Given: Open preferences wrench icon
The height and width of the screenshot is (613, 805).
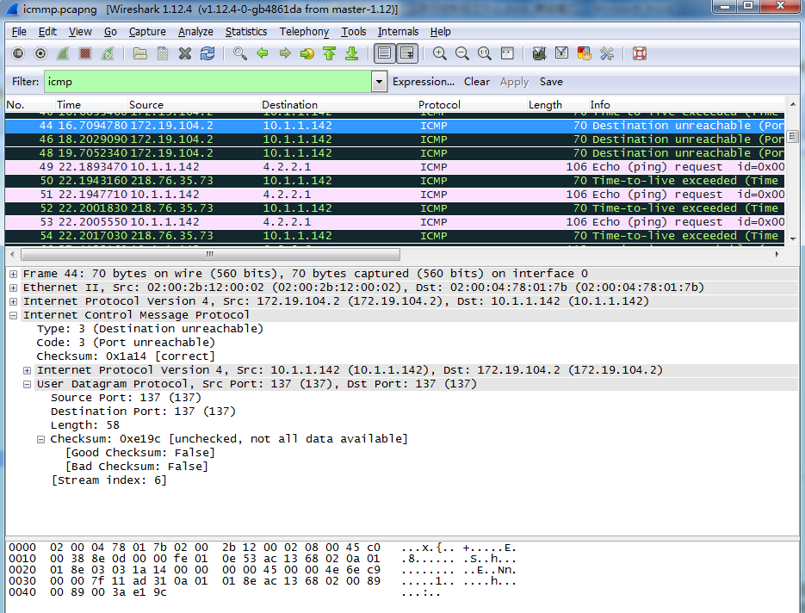Looking at the screenshot, I should point(607,53).
